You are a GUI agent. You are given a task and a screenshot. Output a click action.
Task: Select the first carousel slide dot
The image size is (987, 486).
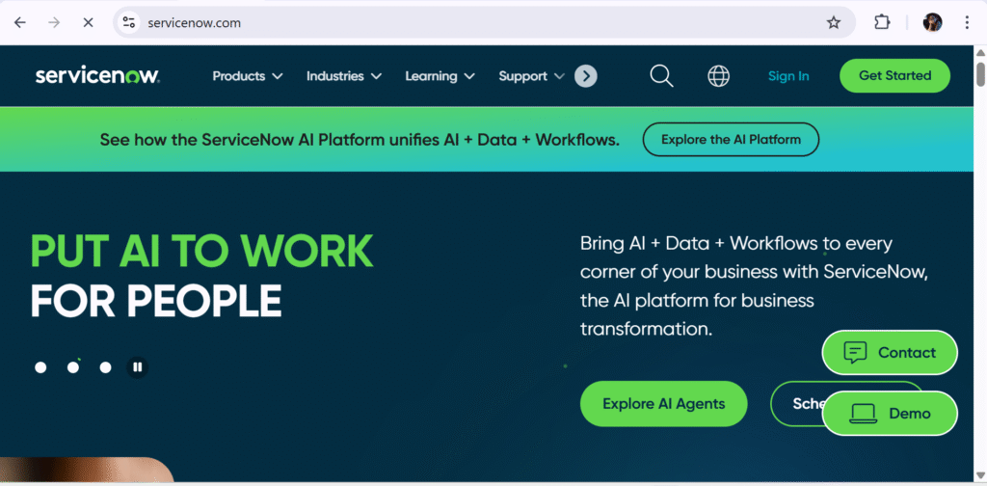(40, 367)
